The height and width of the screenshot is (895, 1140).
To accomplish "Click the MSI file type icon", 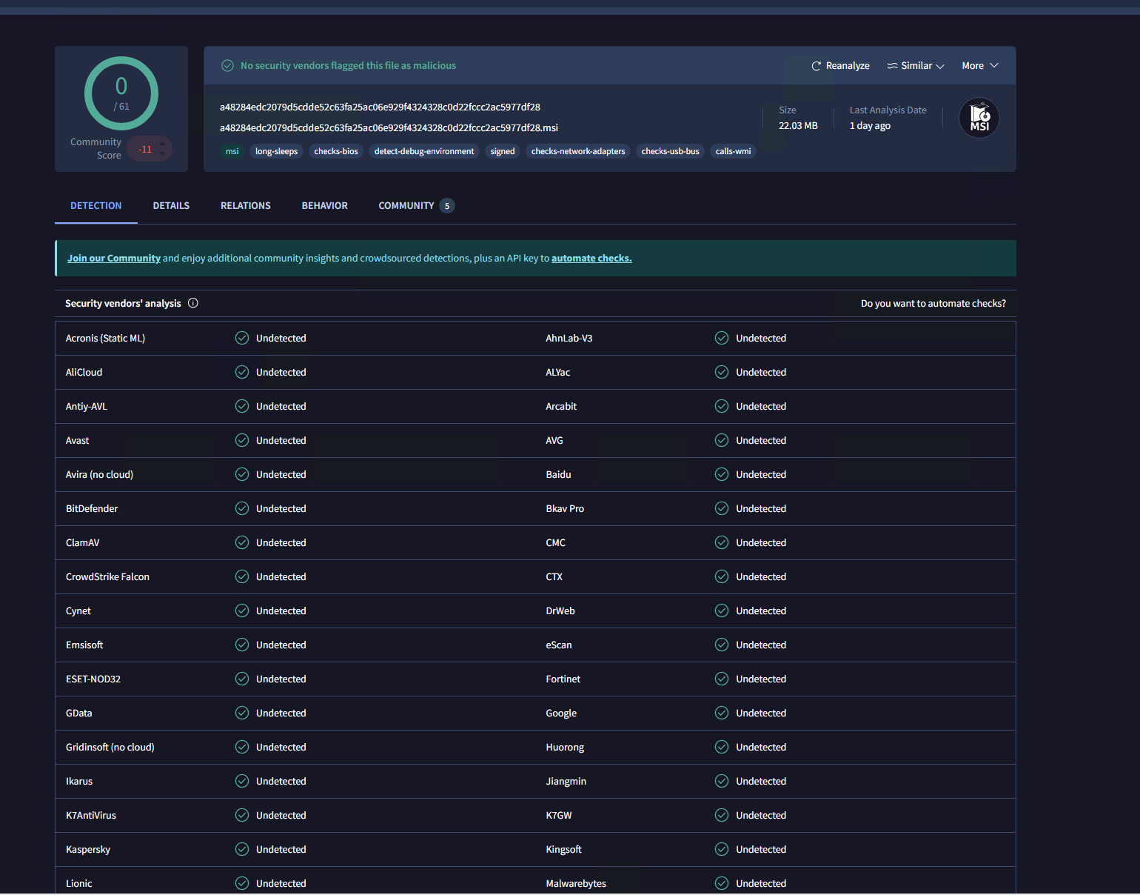I will coord(979,118).
